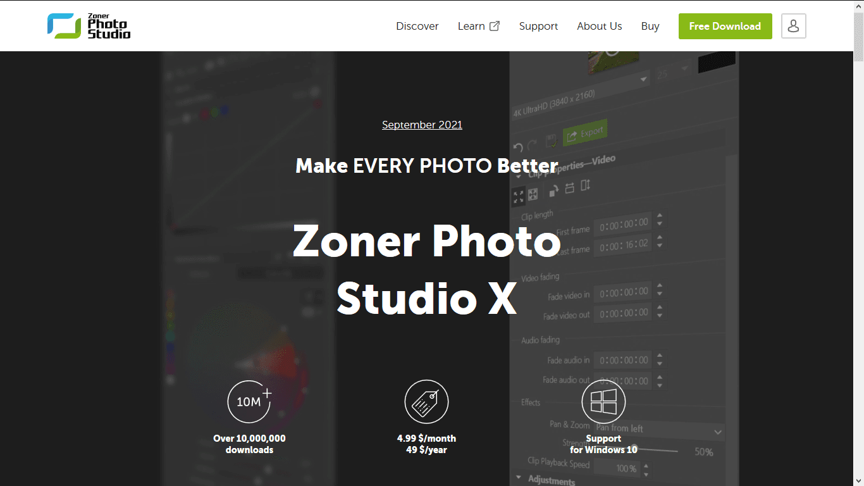The image size is (864, 486).
Task: Click the price tag circle icon
Action: 426,401
